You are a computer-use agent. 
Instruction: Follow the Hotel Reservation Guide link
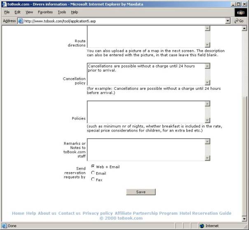click(206, 213)
